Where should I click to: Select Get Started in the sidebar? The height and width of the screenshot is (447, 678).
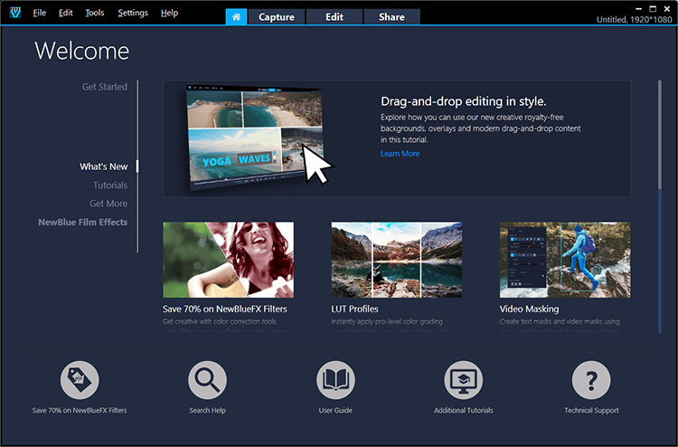tap(105, 87)
